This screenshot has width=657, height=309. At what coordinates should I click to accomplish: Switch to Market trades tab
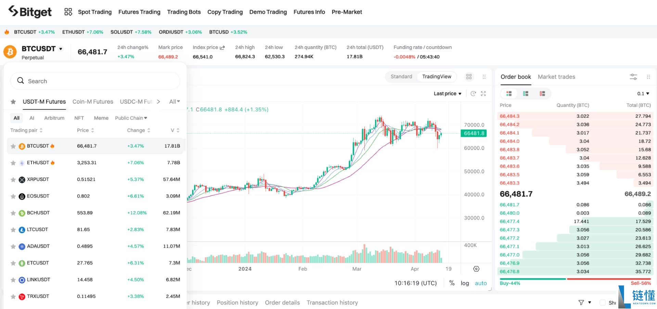click(x=556, y=77)
